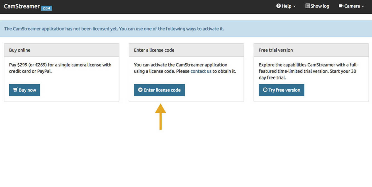Click the "Free trial version" panel header
The width and height of the screenshot is (372, 187).
(311, 50)
